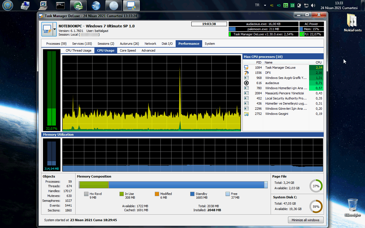Click the 19:03:38 uptime box
The width and height of the screenshot is (365, 228).
[x=209, y=24]
